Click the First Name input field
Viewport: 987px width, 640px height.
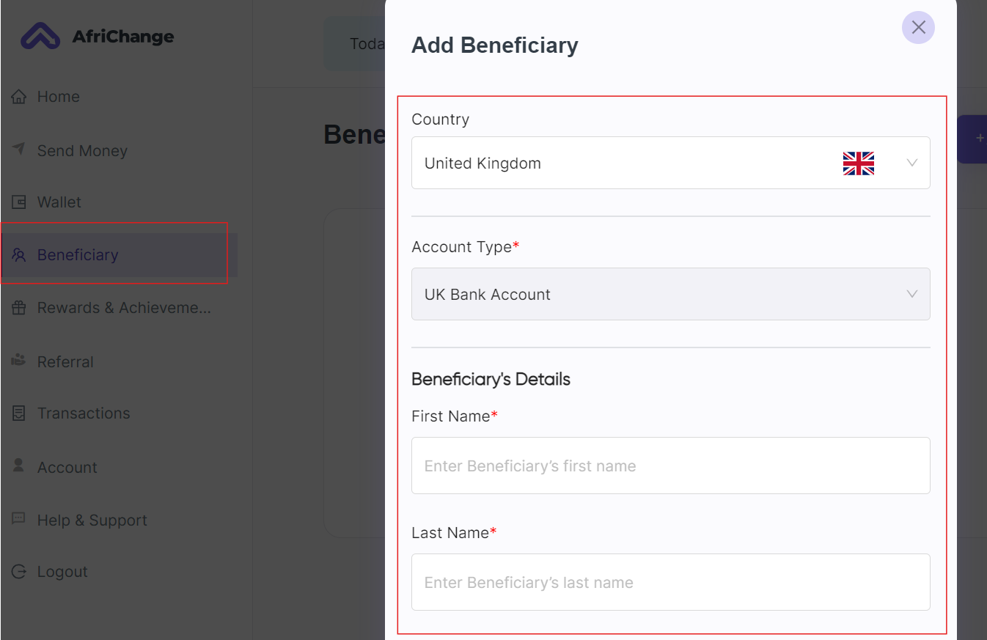[x=670, y=466]
